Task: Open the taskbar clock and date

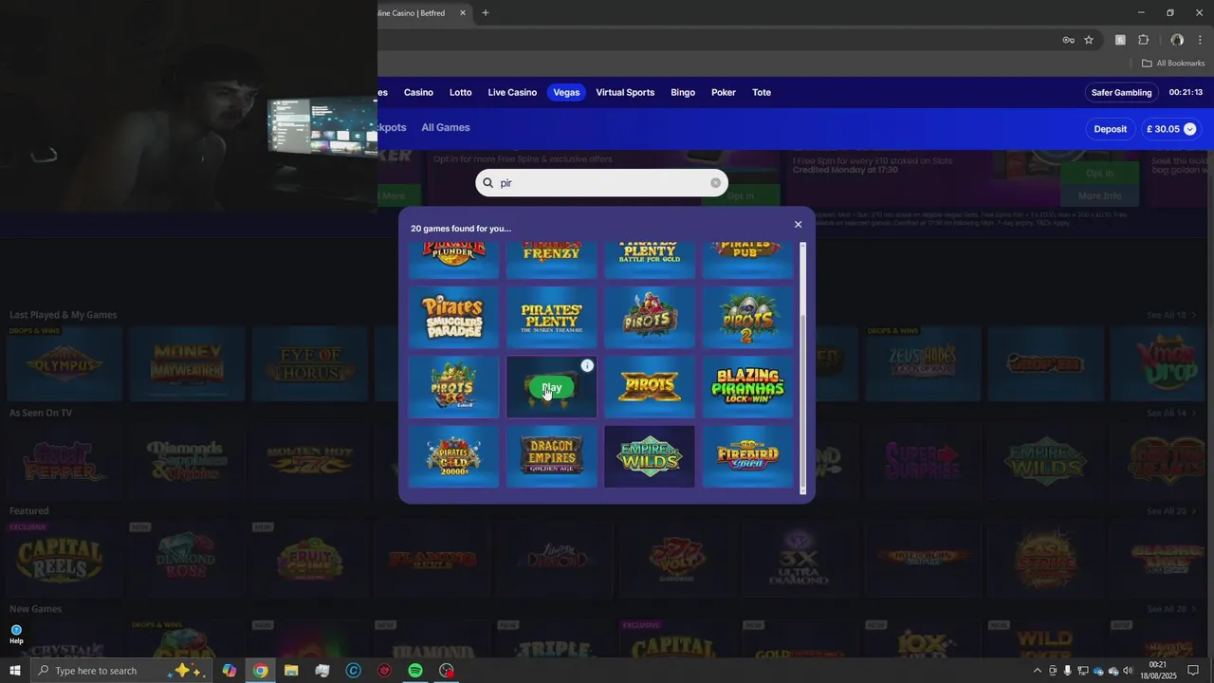Action: (x=1158, y=671)
